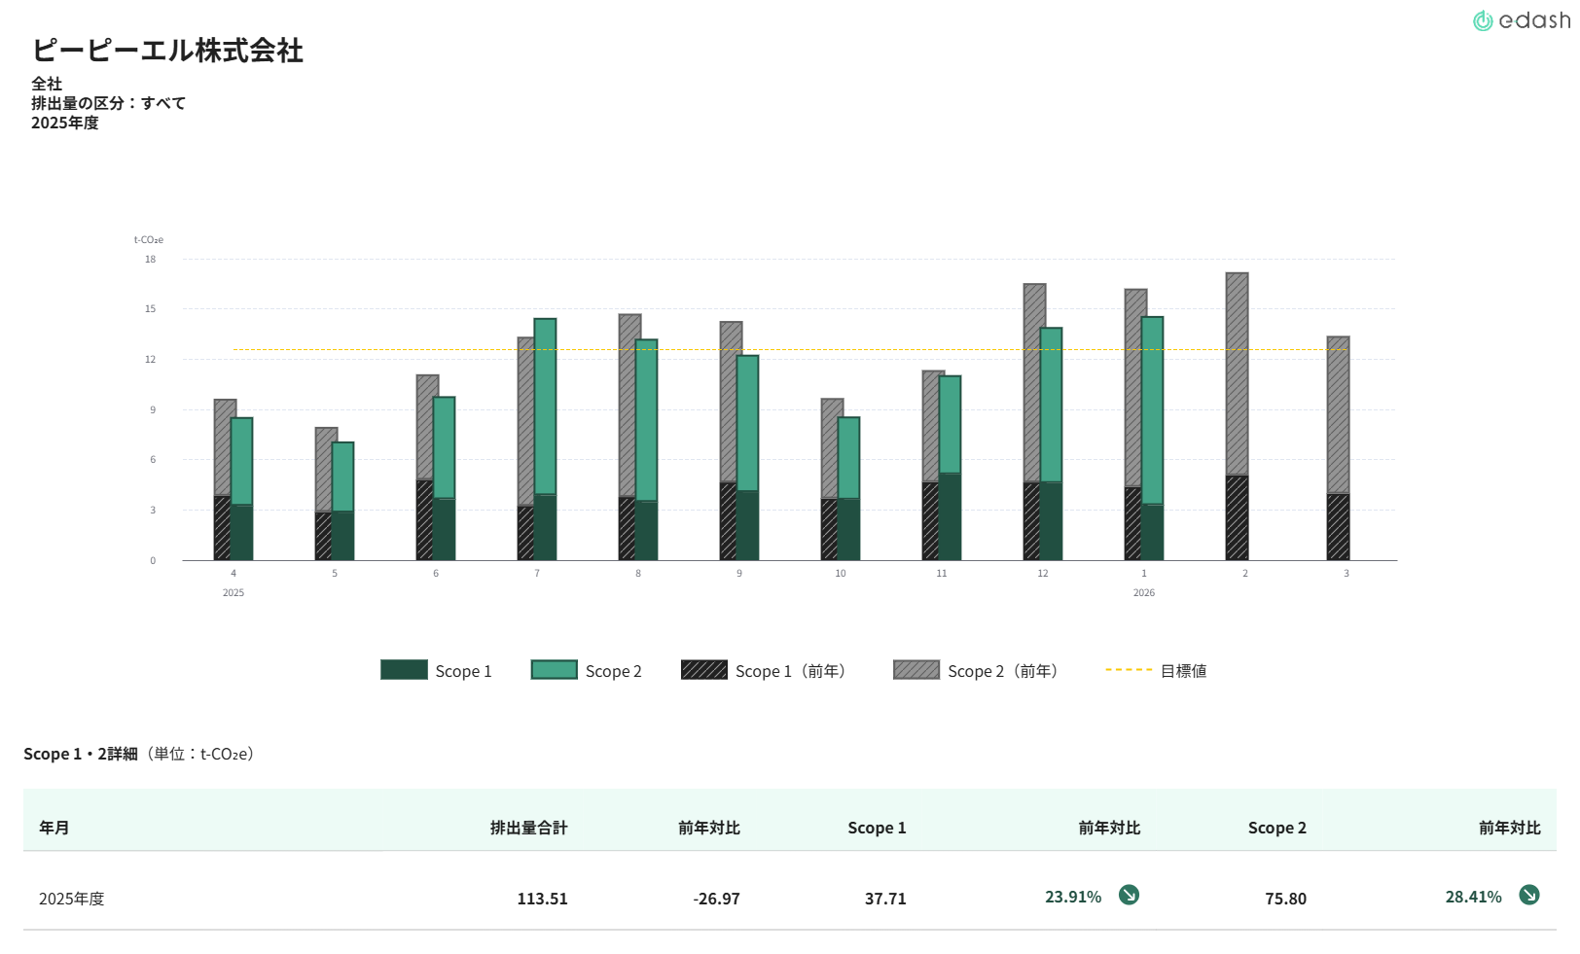Click the 113.51 total emissions value
Image resolution: width=1580 pixels, height=954 pixels.
tap(542, 899)
